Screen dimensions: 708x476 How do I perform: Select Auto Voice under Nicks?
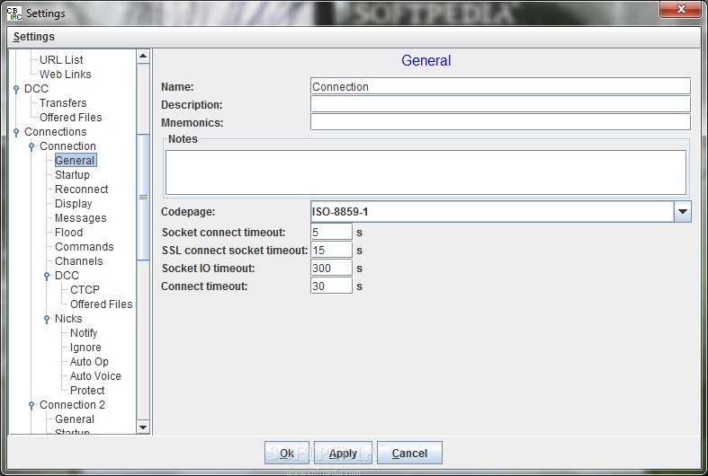click(x=95, y=376)
